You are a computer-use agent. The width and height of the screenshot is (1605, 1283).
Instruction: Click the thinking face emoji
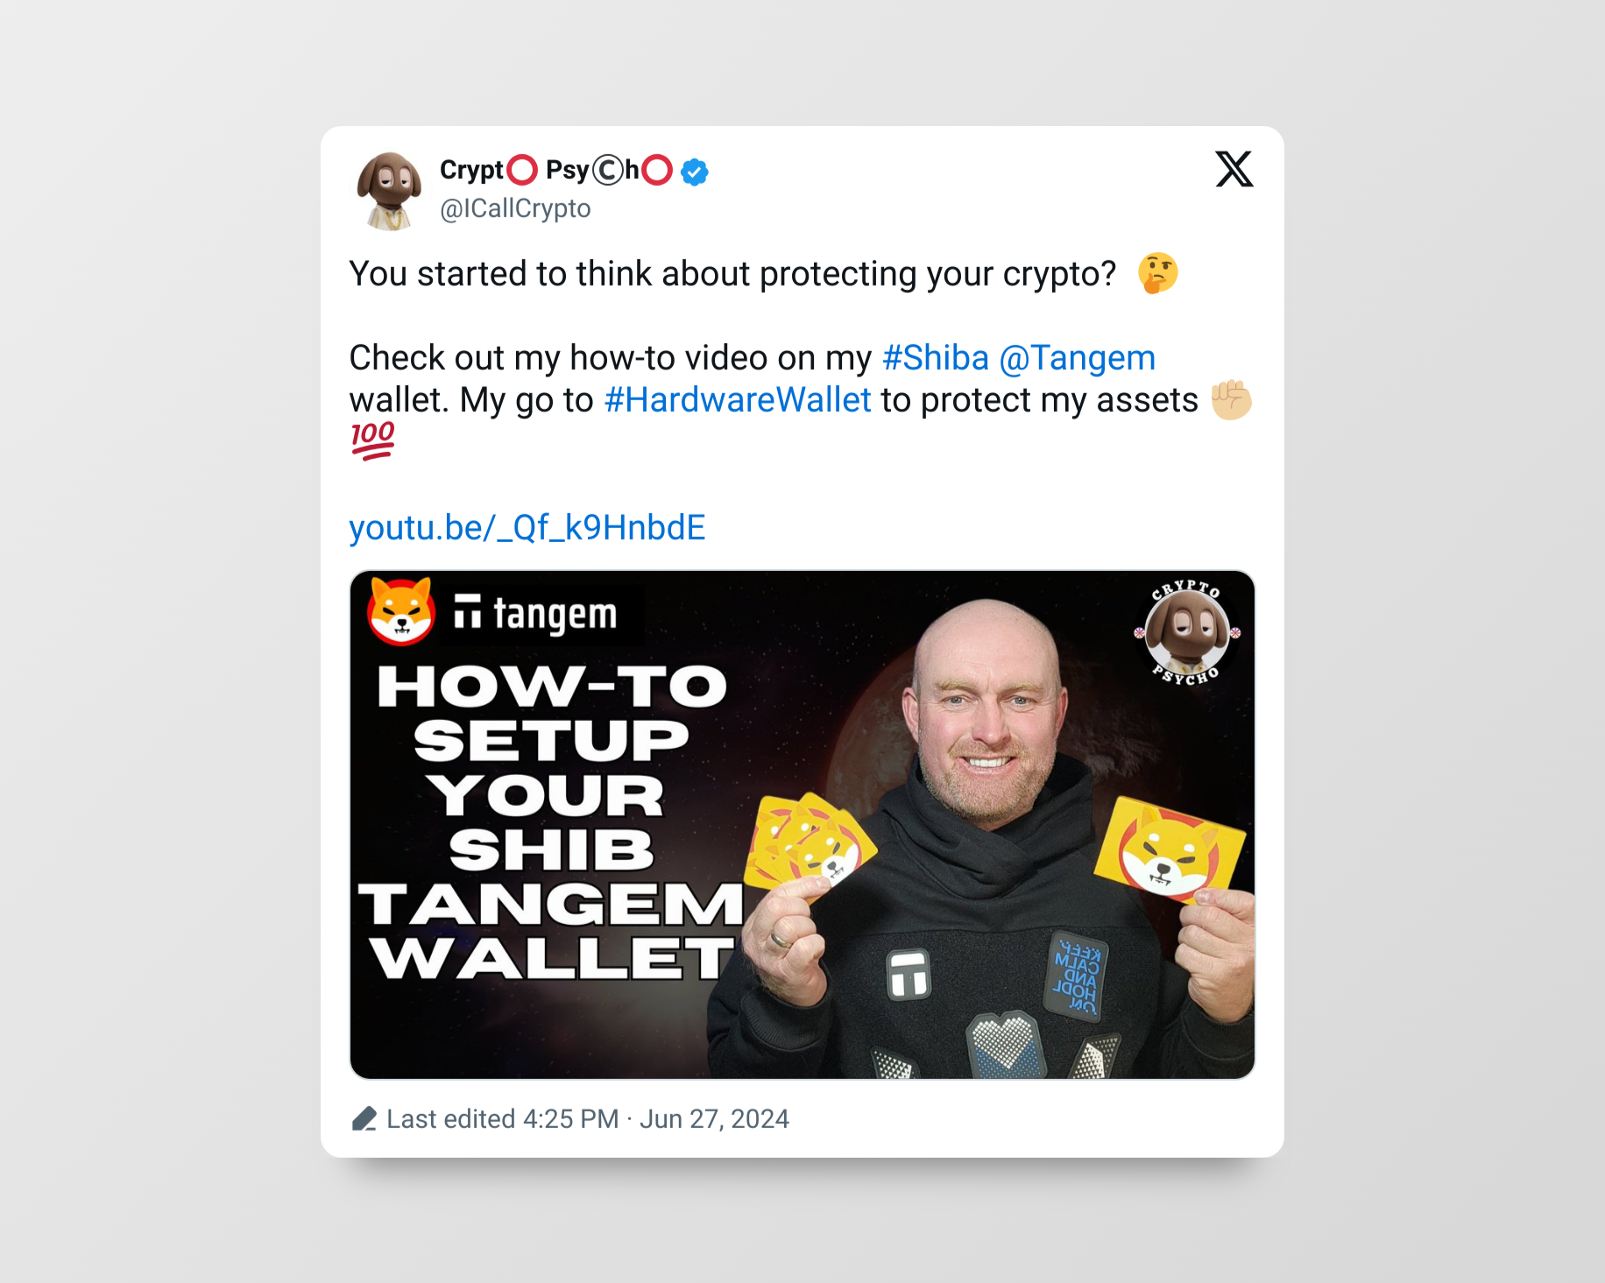click(x=1157, y=273)
